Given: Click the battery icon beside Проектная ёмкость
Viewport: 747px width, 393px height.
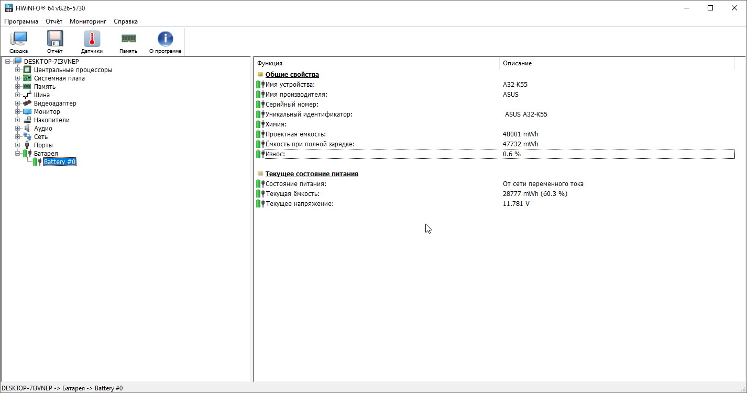Looking at the screenshot, I should [x=260, y=134].
